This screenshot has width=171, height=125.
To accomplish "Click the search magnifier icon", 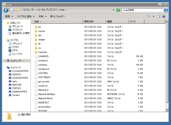I will coord(166,10).
